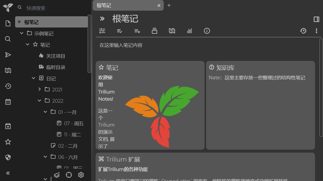
Task: Open the jump-to-note paper plane icon
Action: 8,55
